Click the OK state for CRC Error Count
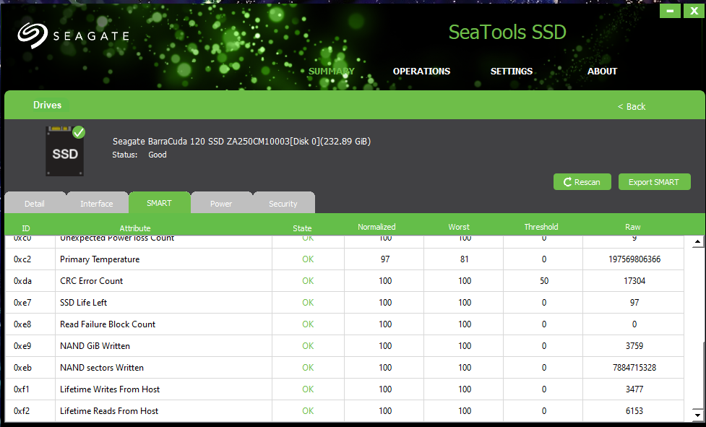This screenshot has width=706, height=427. coord(308,281)
